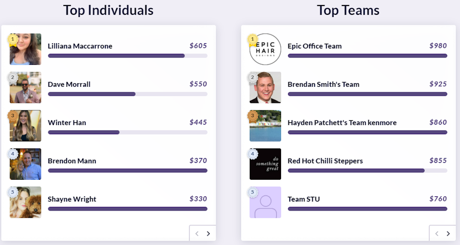Show next page of Top Teams
460x245 pixels.
(x=448, y=234)
